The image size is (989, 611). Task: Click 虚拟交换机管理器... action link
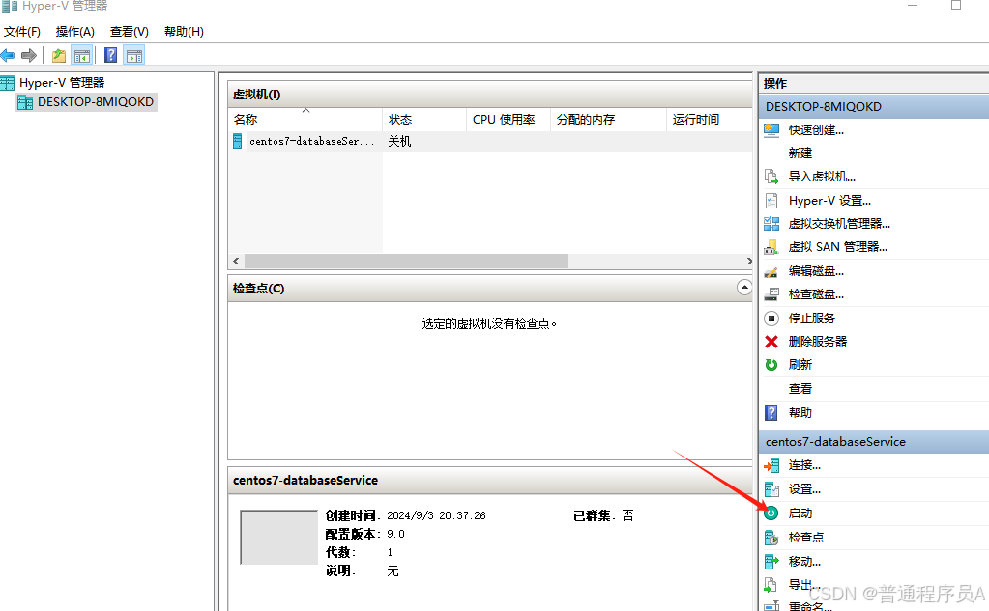839,224
